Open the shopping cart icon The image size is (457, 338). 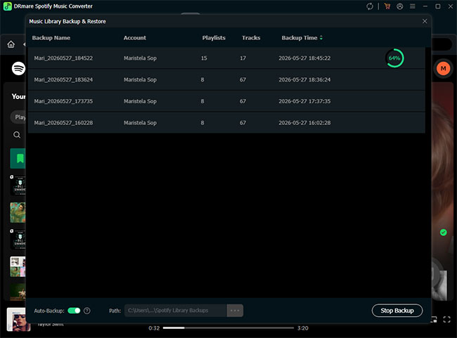click(387, 6)
